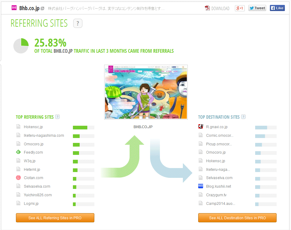
Task: Open Selvaselva.com in Top Referring Sites
Action: click(x=37, y=186)
